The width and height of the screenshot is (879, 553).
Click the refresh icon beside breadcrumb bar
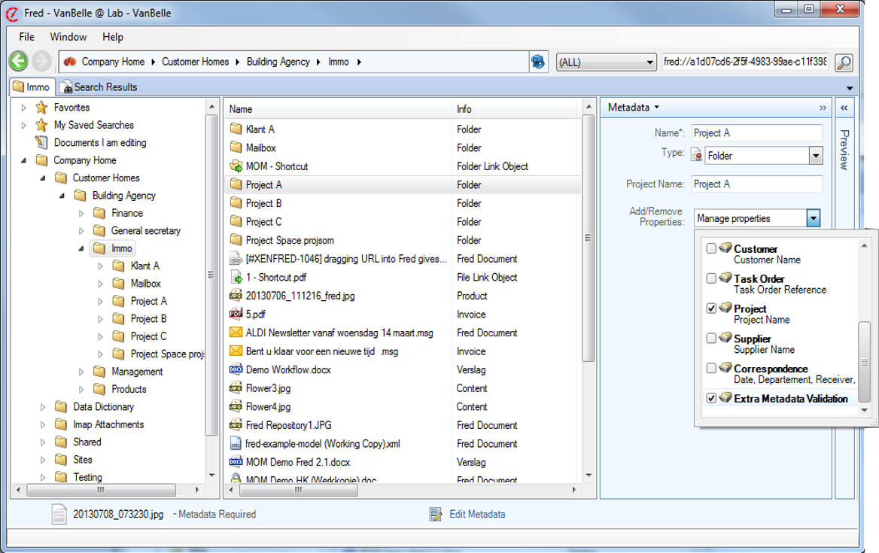[538, 62]
